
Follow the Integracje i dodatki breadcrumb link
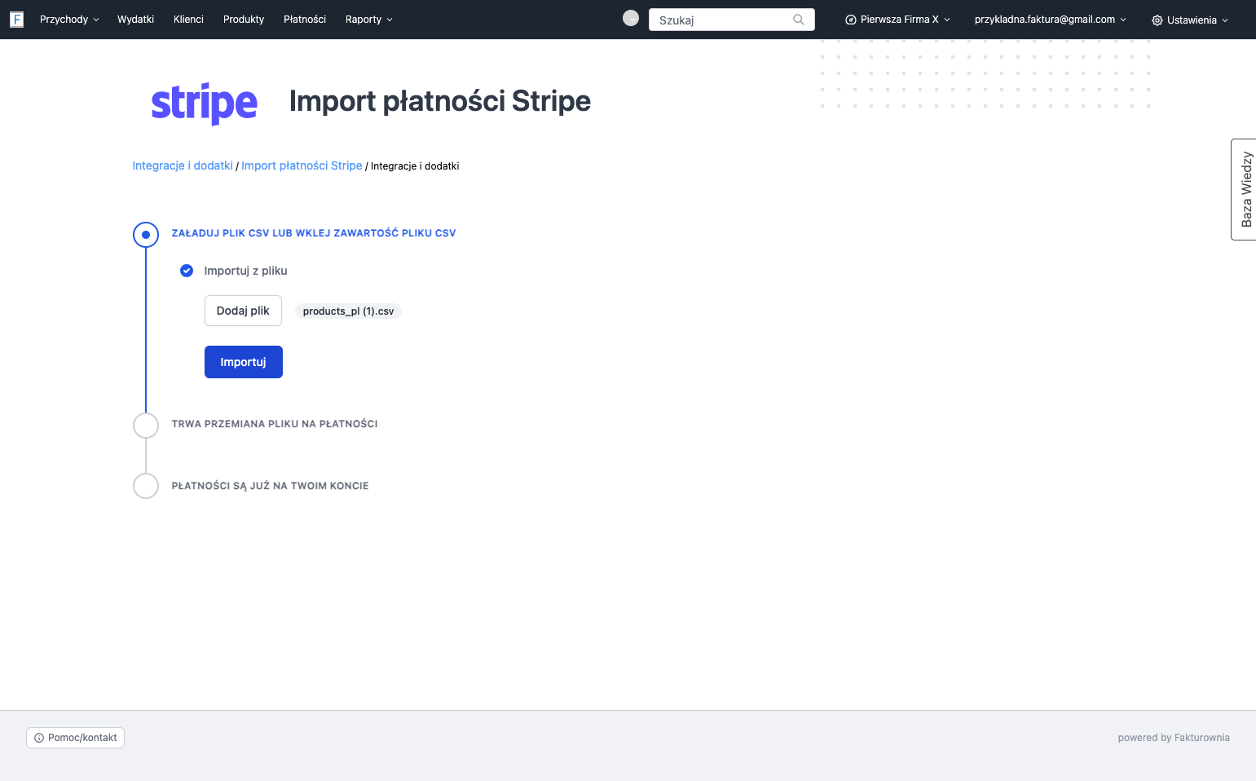pyautogui.click(x=183, y=165)
